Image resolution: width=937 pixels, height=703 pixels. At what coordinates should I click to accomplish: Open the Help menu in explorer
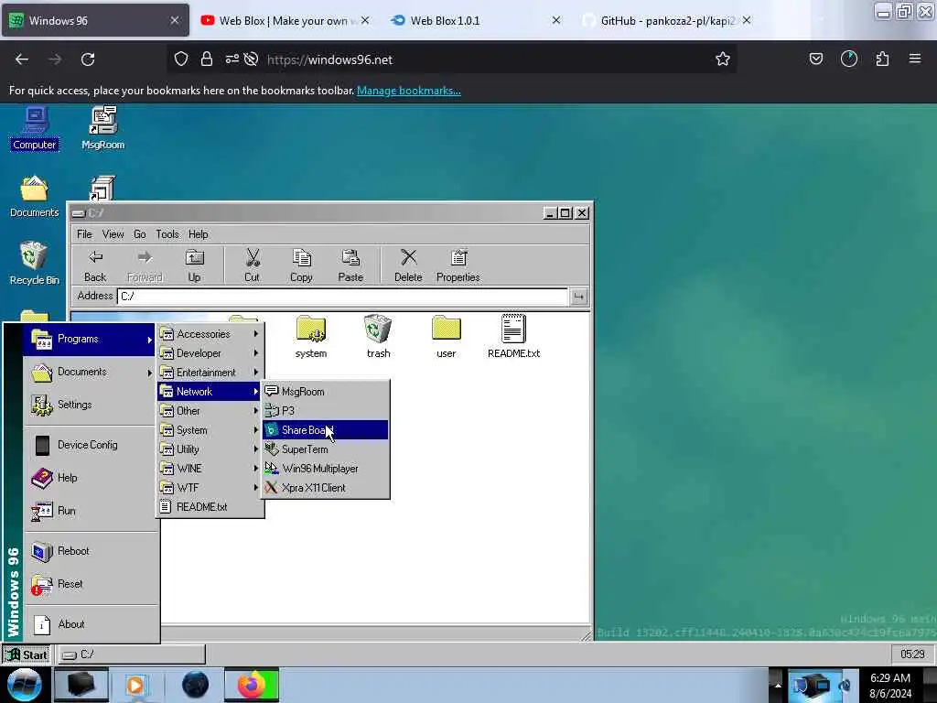pos(199,234)
